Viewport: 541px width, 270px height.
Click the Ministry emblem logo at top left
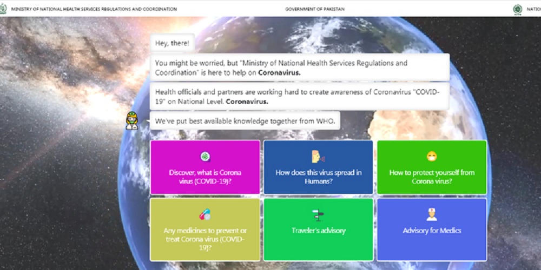point(4,9)
